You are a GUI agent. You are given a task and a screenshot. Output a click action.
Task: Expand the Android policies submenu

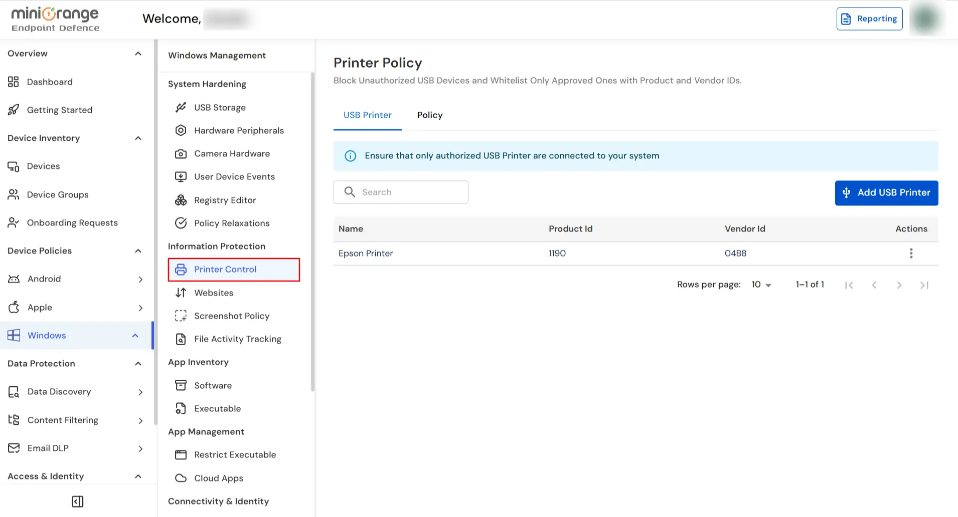point(140,280)
